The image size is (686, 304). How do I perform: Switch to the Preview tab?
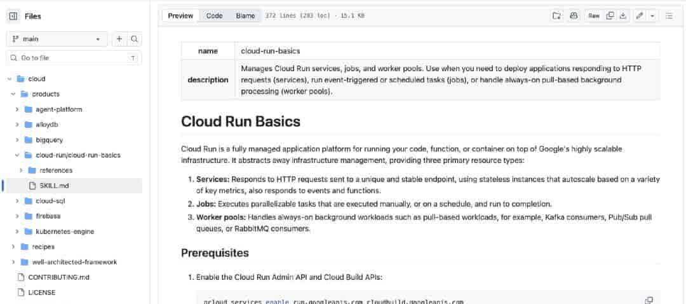tap(180, 16)
